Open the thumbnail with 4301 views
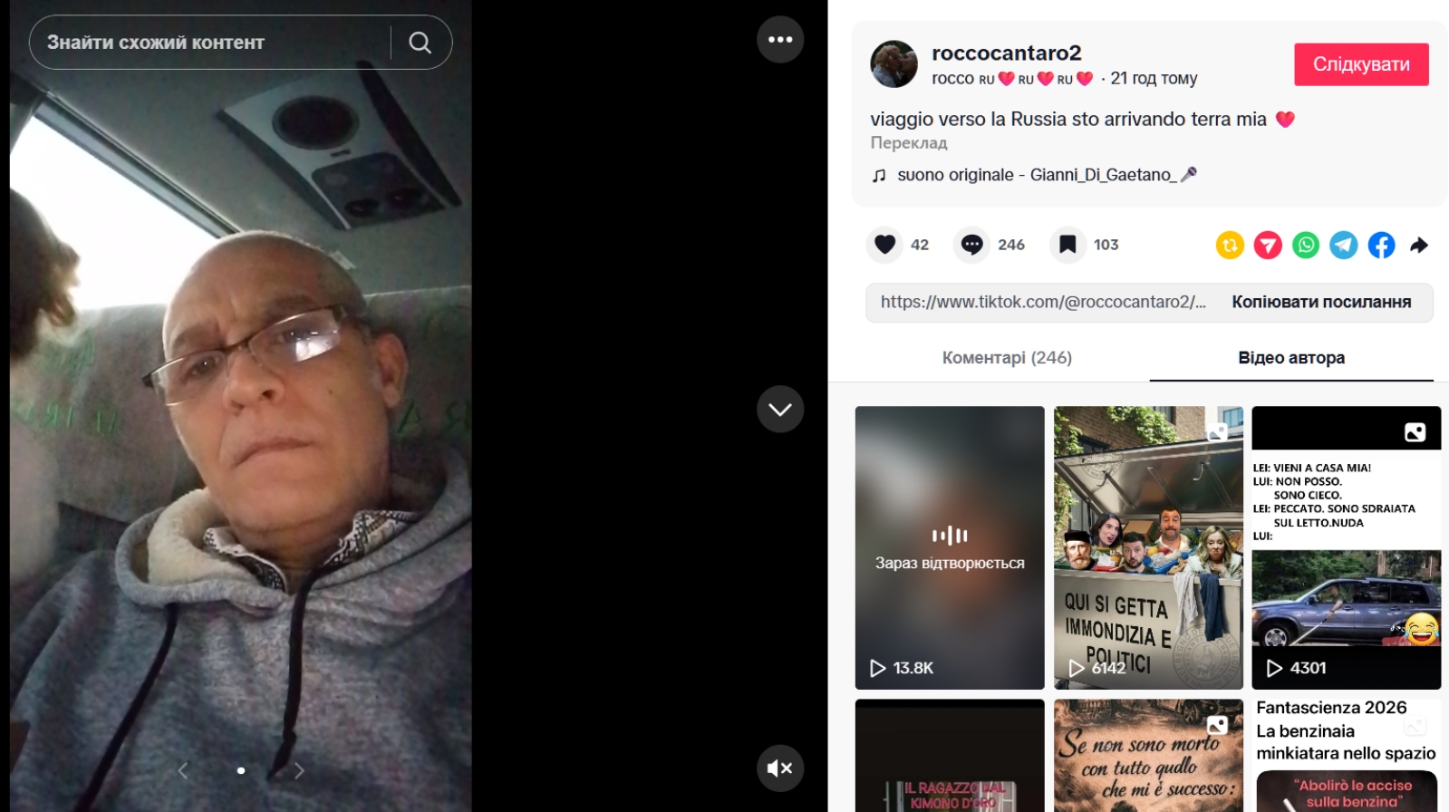The image size is (1449, 812). coord(1346,547)
